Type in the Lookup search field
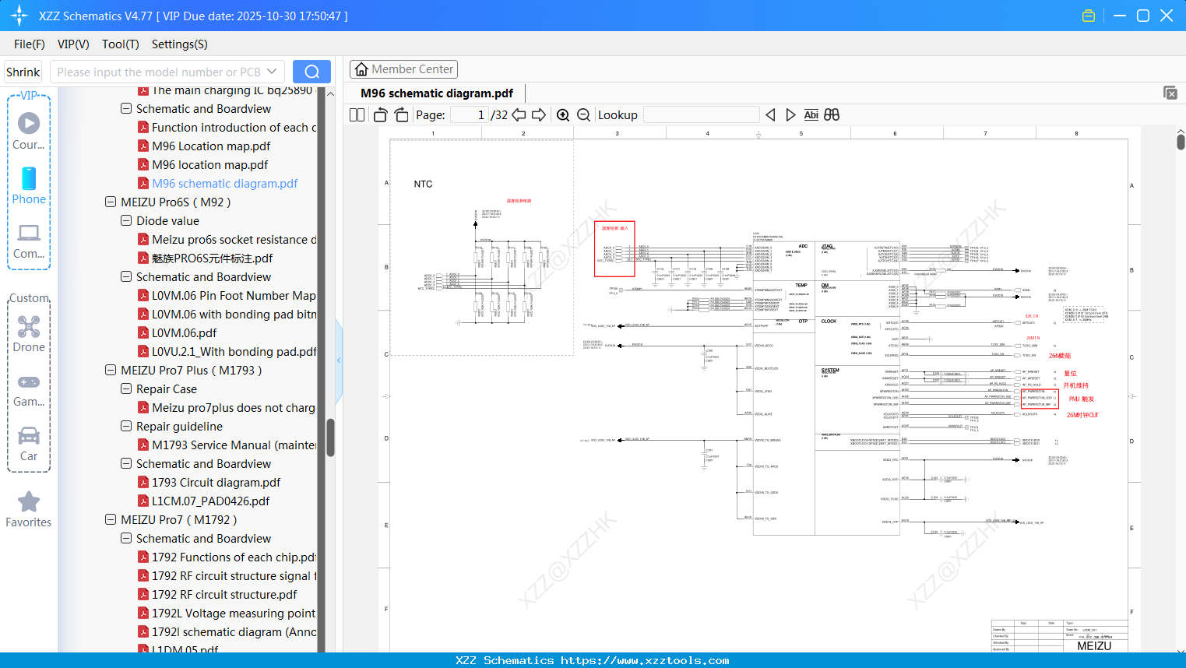The width and height of the screenshot is (1186, 668). click(x=701, y=114)
